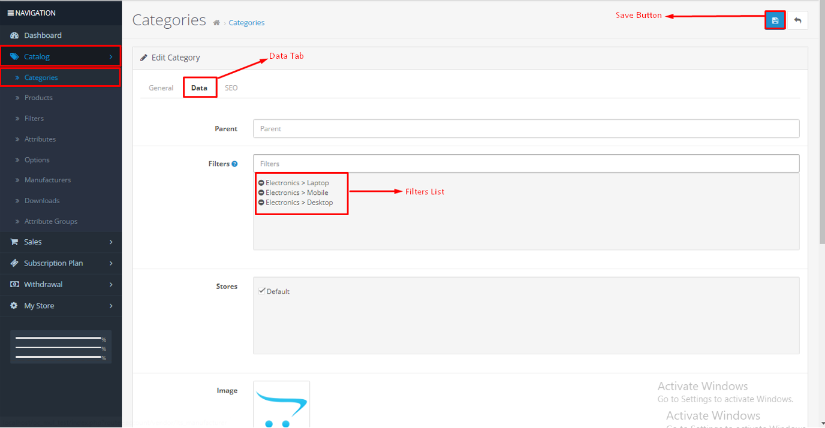Screen dimensions: 825x428
Task: Remove the Electronics > Laptop filter
Action: [x=261, y=182]
